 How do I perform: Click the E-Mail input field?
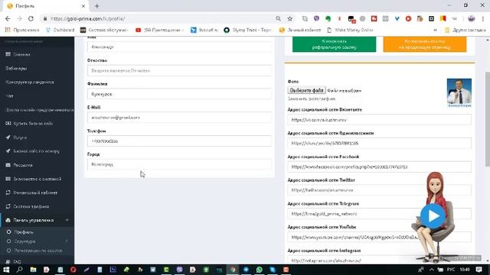179,118
